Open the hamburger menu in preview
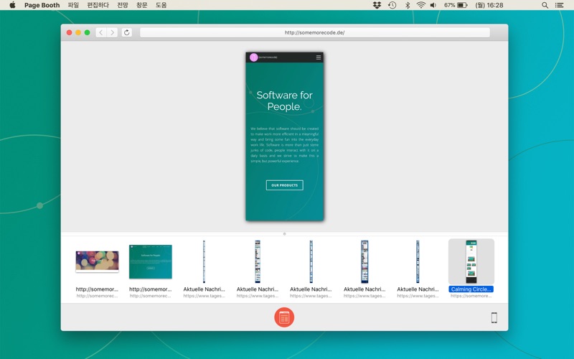 click(x=319, y=57)
